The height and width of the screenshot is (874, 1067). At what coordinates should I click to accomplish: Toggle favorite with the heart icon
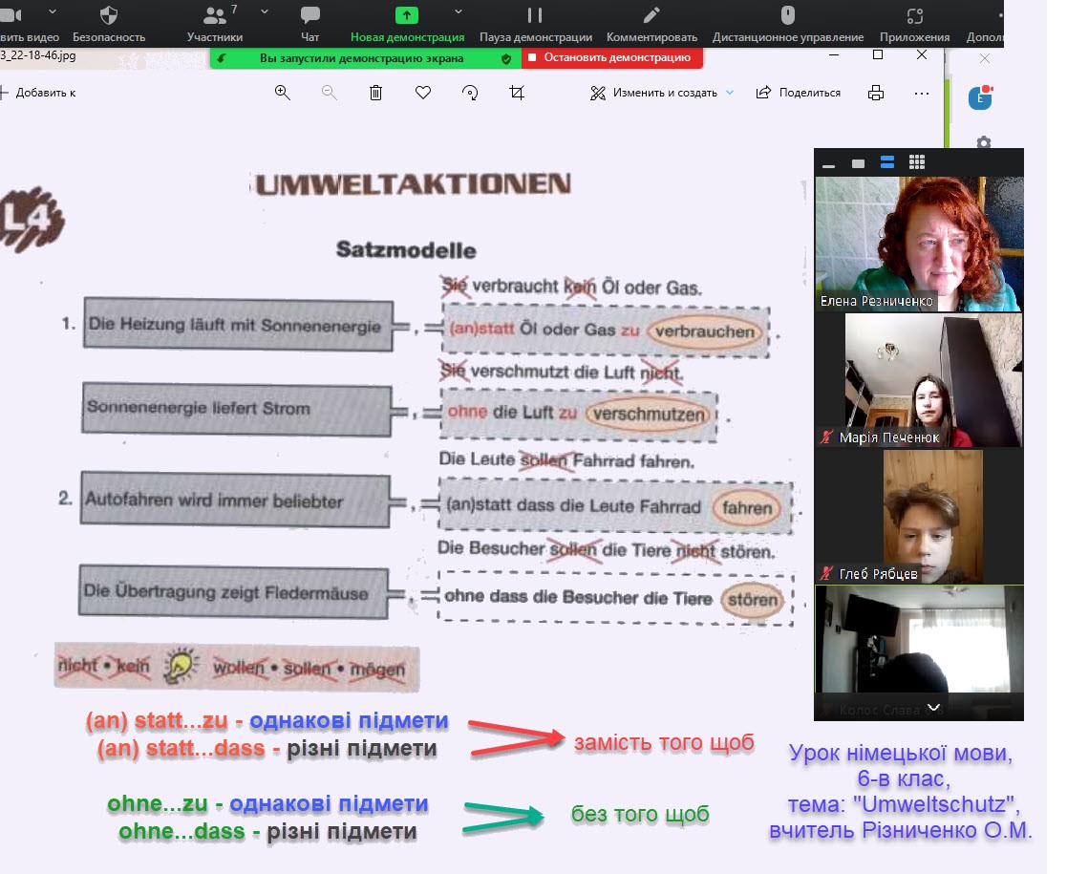click(x=423, y=93)
